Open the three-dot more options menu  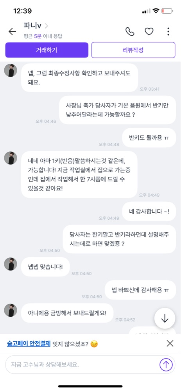[168, 31]
